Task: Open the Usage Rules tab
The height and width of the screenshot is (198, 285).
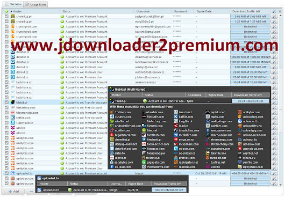Action: 35,4
